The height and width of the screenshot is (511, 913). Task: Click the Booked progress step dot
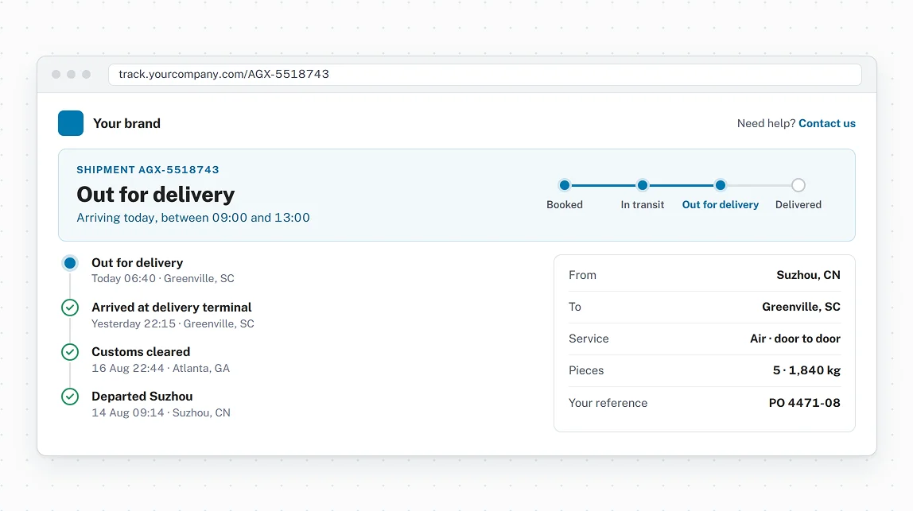(x=564, y=185)
